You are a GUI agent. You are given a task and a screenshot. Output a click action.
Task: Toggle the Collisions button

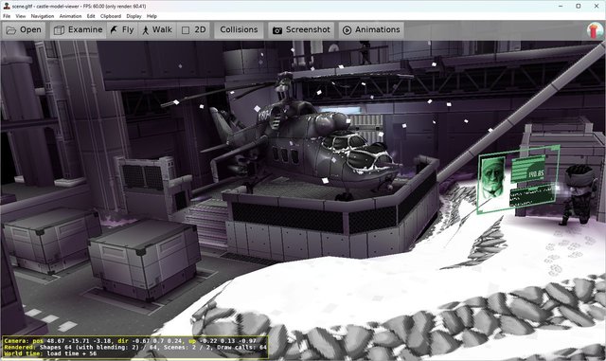click(239, 29)
